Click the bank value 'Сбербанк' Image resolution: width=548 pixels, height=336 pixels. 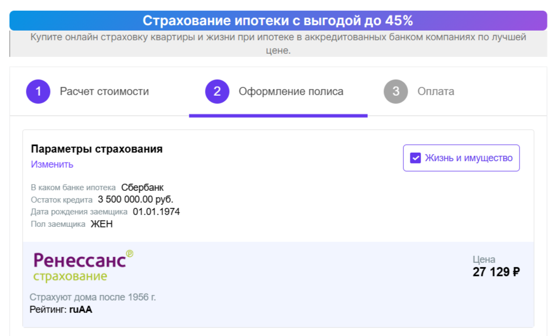click(142, 188)
